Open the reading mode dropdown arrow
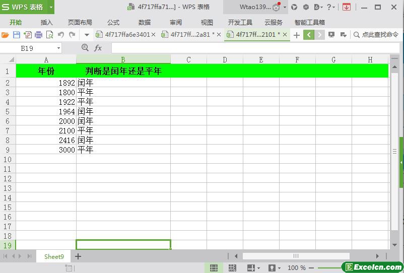The height and width of the screenshot is (273, 404). [x=259, y=268]
